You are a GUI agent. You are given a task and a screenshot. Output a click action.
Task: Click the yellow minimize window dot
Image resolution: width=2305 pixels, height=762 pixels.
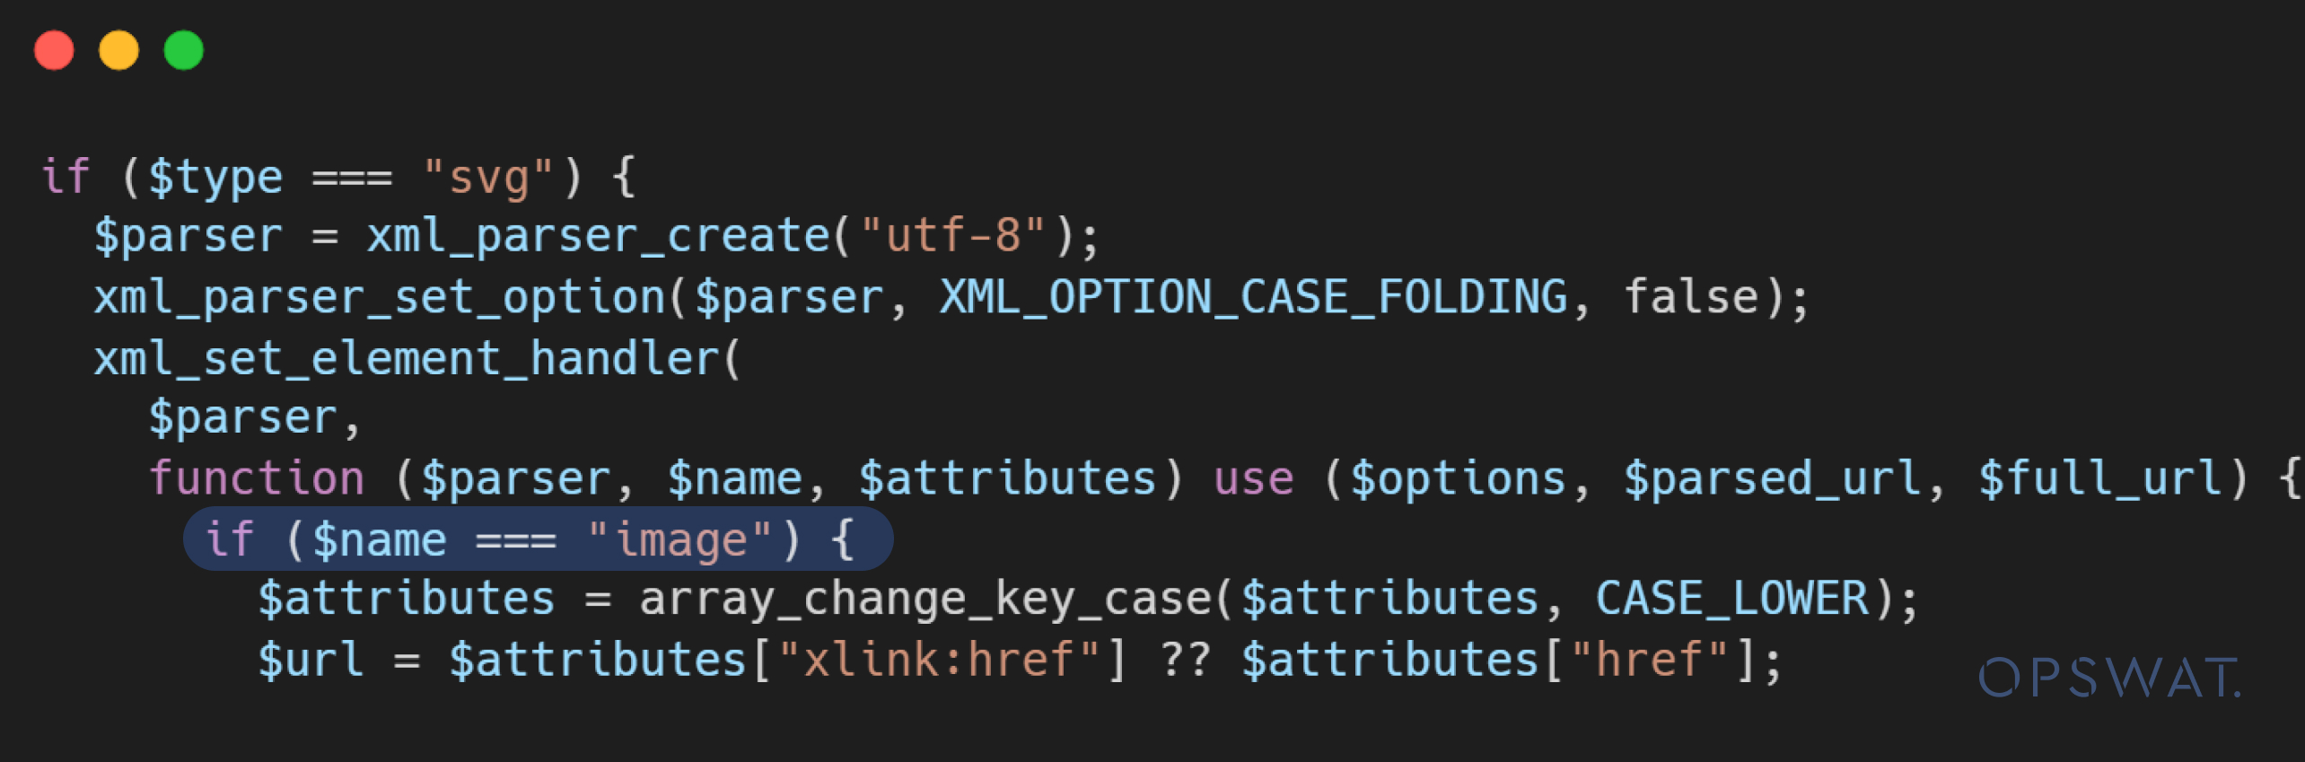point(118,50)
